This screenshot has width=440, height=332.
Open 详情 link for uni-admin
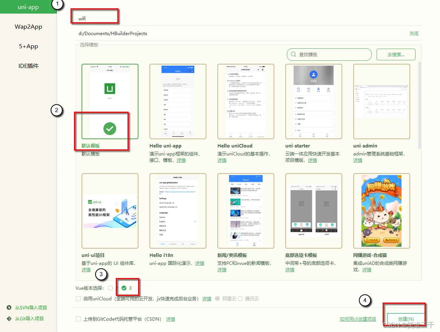[357, 160]
